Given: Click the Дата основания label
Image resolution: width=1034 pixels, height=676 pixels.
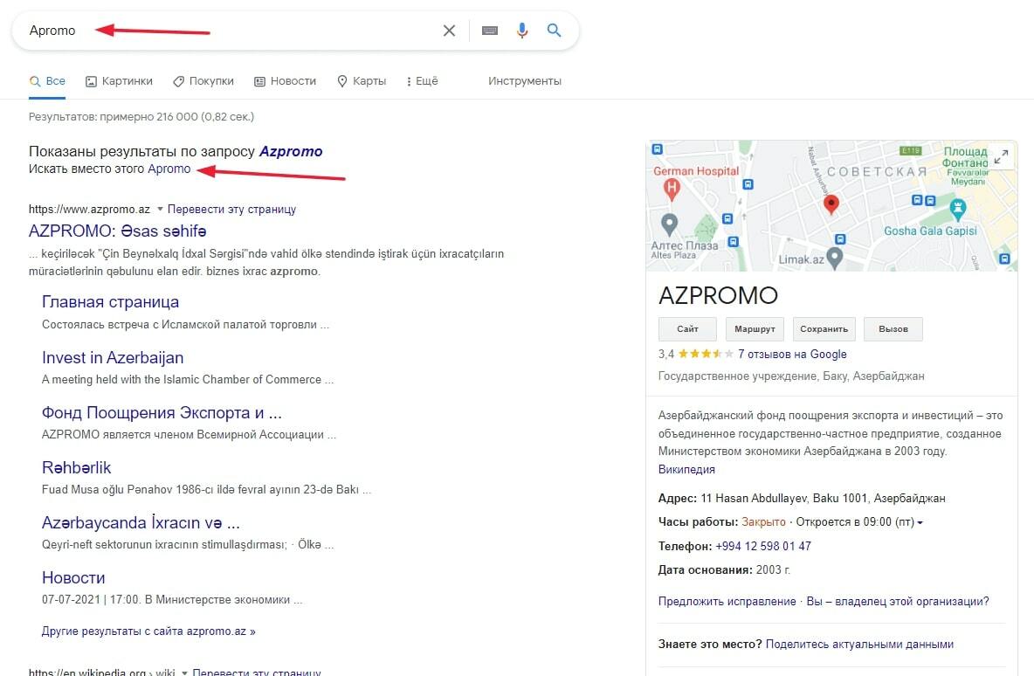Looking at the screenshot, I should (x=705, y=569).
